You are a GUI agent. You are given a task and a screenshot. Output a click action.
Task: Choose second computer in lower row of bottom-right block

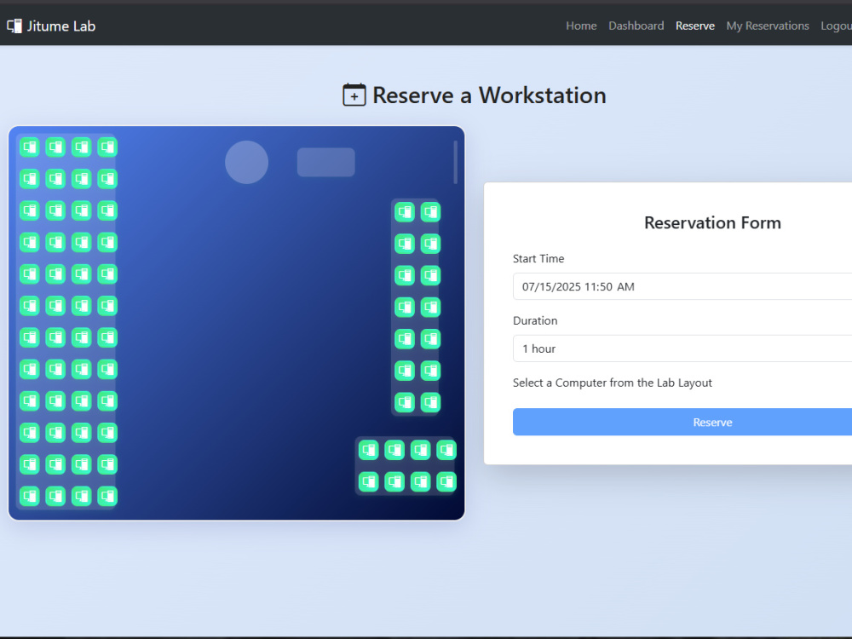[x=394, y=481]
